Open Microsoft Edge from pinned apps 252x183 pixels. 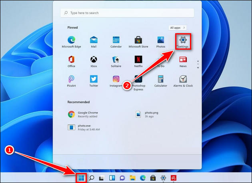coord(71,42)
